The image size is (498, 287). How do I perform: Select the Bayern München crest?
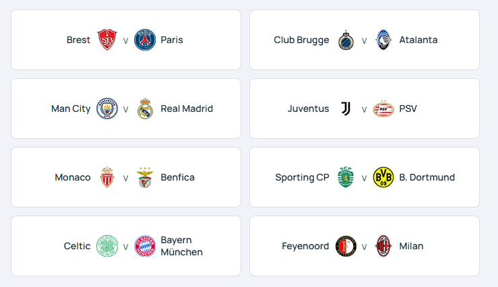[x=145, y=246]
